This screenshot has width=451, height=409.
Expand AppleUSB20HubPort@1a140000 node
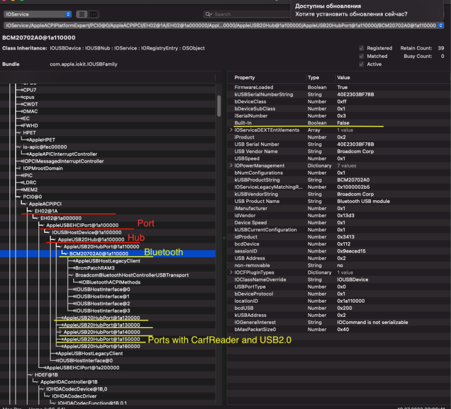click(60, 332)
